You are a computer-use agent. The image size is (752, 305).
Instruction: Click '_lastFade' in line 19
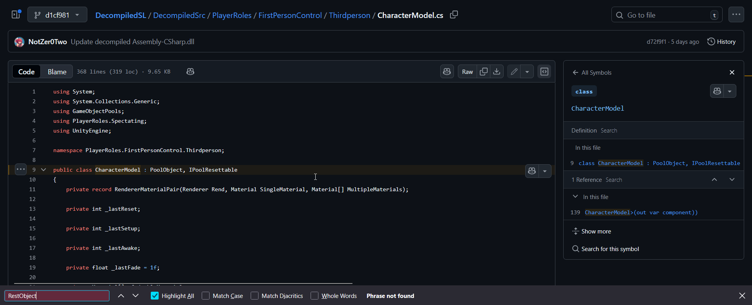tap(126, 267)
